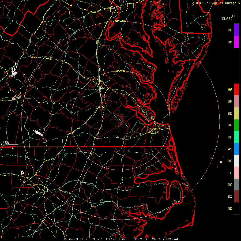This screenshot has height=241, width=241.
Task: Click the "[CLAS]" units label
Action: click(x=226, y=19)
